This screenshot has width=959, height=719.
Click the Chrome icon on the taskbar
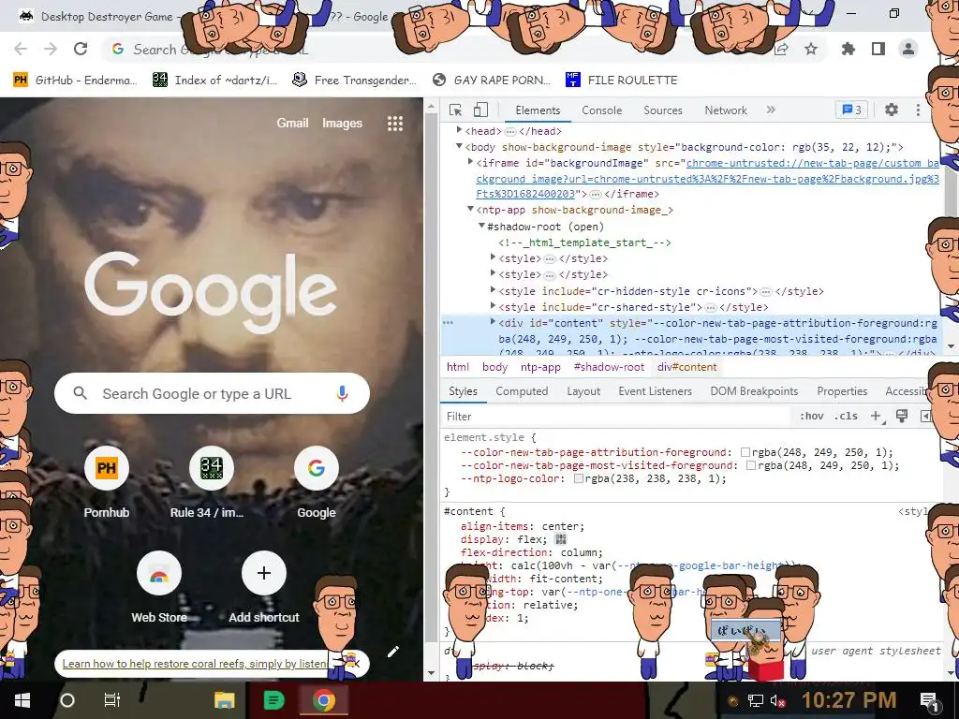pyautogui.click(x=324, y=700)
